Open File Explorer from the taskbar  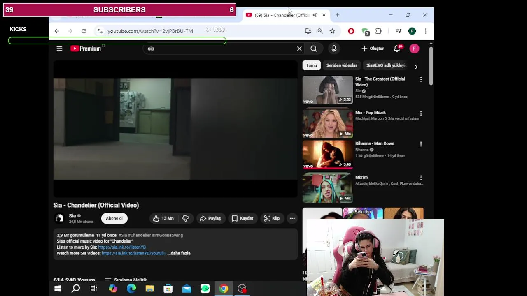tap(149, 289)
